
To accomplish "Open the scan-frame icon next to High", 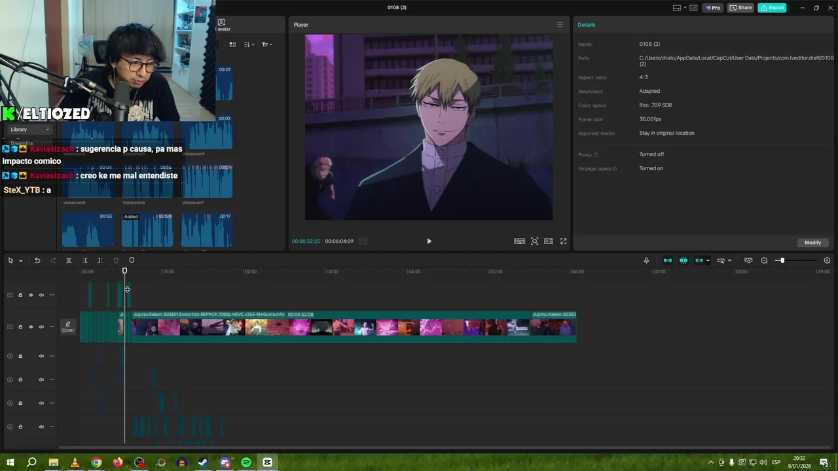I will click(534, 241).
